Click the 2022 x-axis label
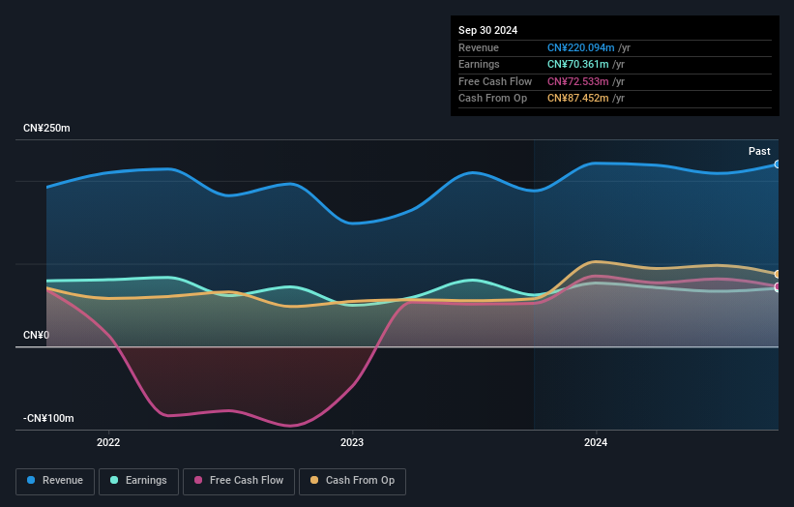 pyautogui.click(x=108, y=442)
